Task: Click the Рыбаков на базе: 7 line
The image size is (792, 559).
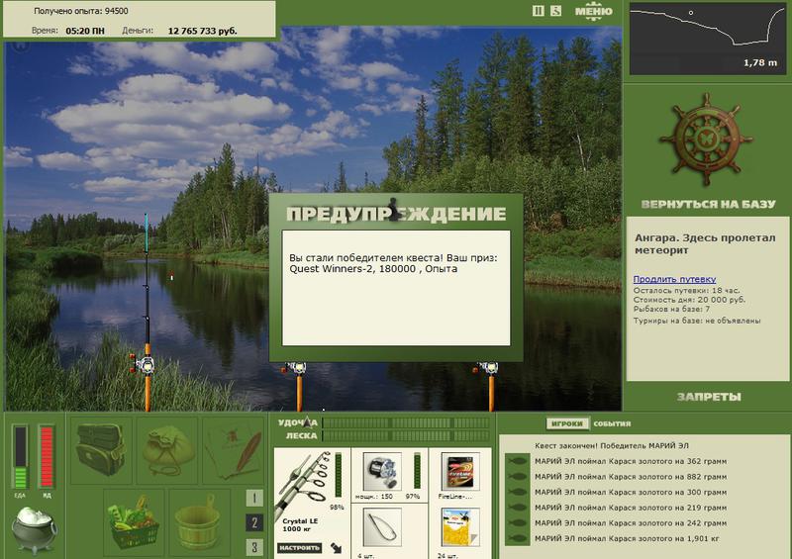Action: click(671, 309)
